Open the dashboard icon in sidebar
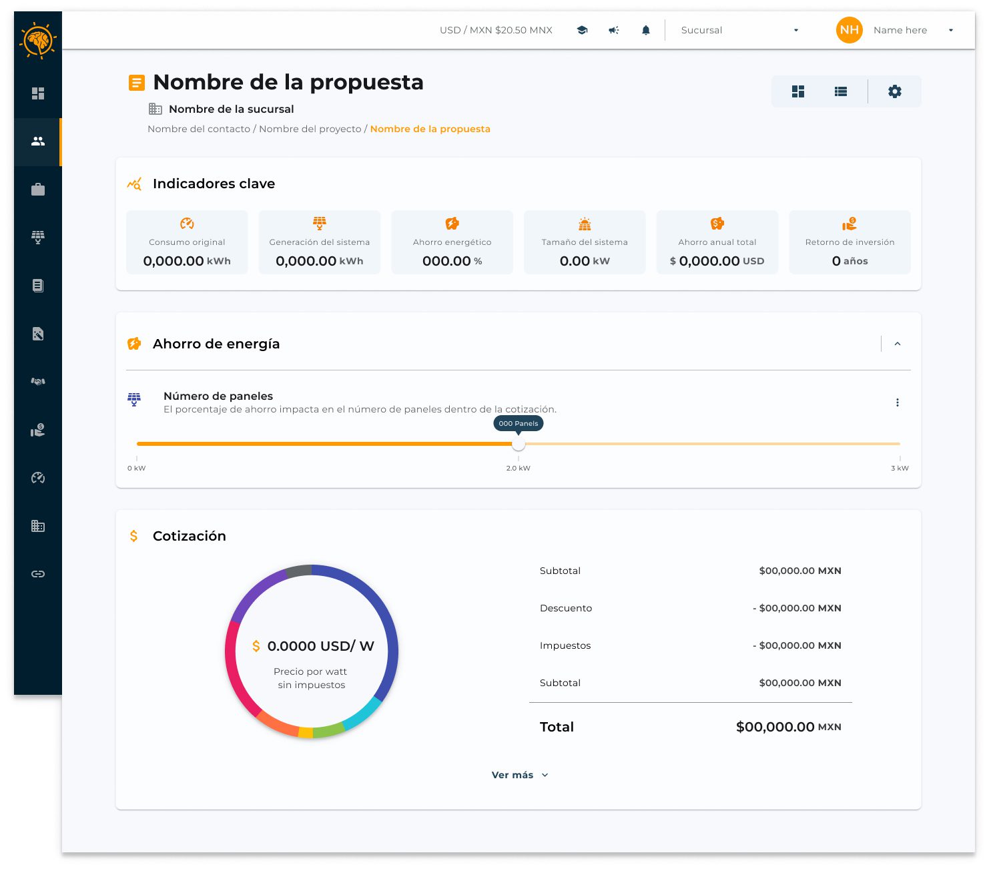Image resolution: width=989 pixels, height=869 pixels. 38,93
